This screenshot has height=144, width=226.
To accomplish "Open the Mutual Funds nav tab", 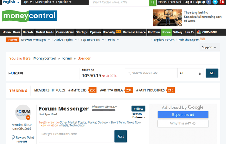I will point(45,32).
